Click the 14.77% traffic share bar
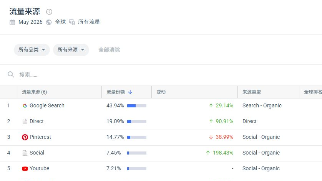 pyautogui.click(x=137, y=137)
